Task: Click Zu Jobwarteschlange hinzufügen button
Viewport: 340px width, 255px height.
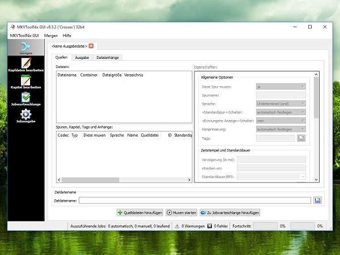Action: point(229,212)
